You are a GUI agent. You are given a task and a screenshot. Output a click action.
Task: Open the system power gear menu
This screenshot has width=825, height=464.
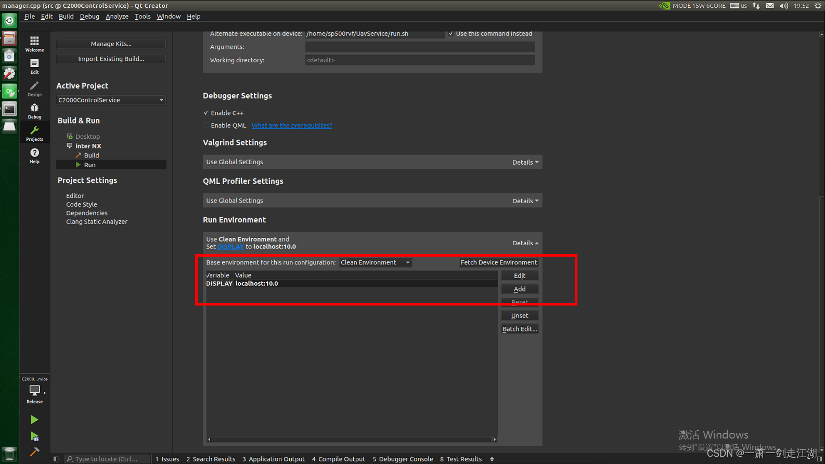tap(818, 6)
